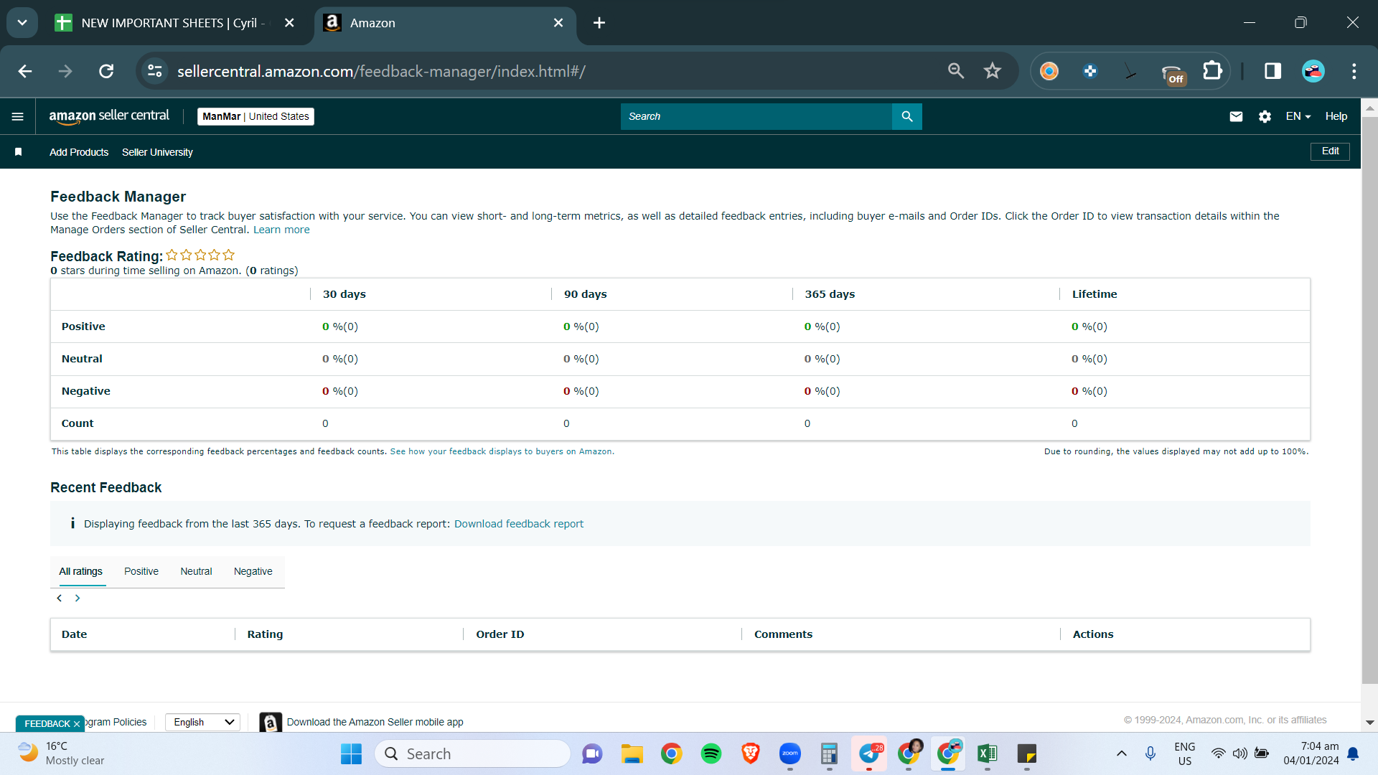Click the Amazon Seller Central logo
Image resolution: width=1378 pixels, height=775 pixels.
click(x=109, y=116)
